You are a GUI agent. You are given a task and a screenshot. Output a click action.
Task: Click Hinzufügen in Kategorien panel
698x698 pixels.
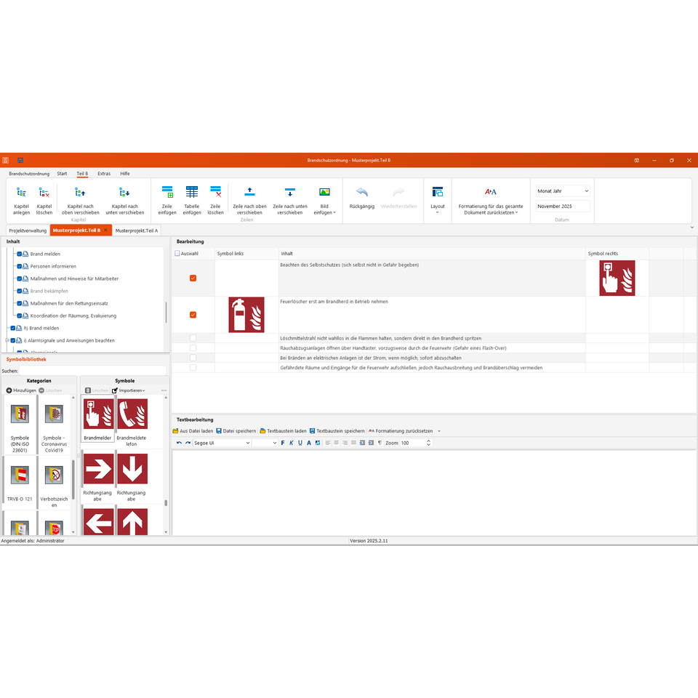tap(21, 390)
